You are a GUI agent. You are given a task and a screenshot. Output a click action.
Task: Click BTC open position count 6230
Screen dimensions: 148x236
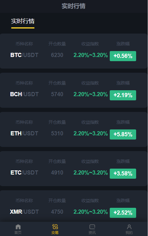pos(57,55)
